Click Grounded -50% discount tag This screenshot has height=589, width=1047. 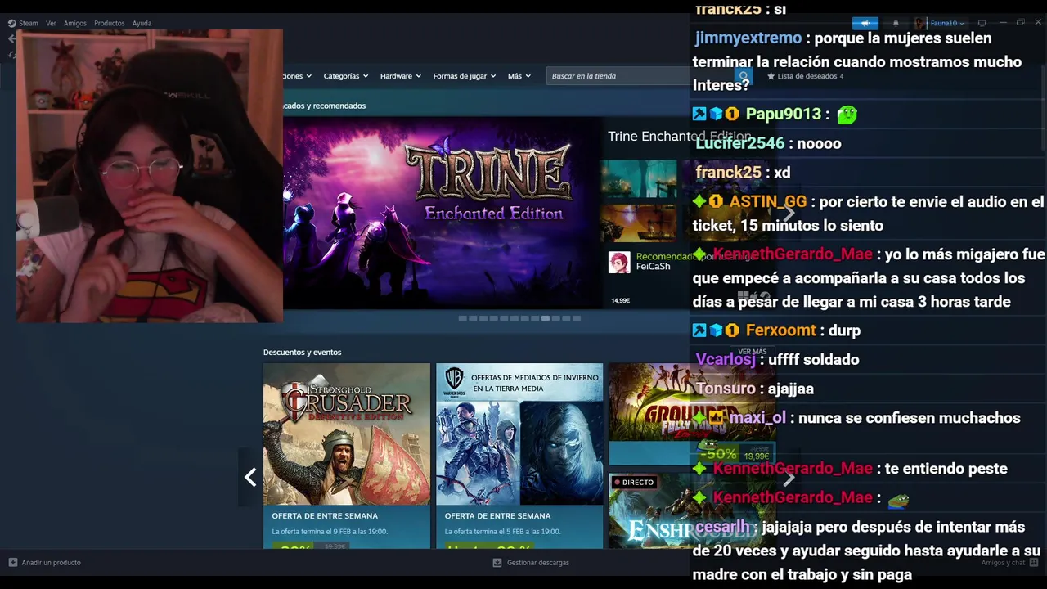coord(717,453)
